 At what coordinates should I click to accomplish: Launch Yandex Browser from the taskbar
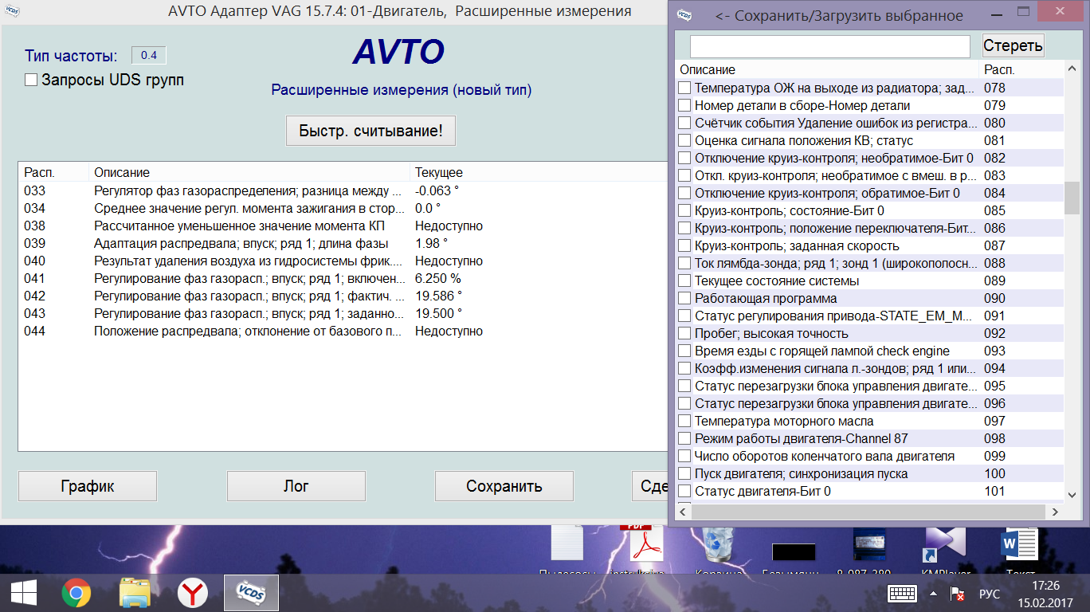tap(192, 593)
